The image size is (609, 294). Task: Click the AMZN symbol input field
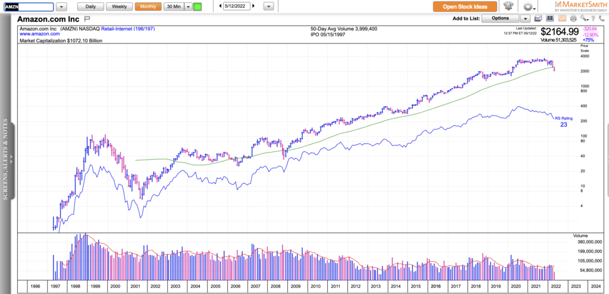point(29,7)
